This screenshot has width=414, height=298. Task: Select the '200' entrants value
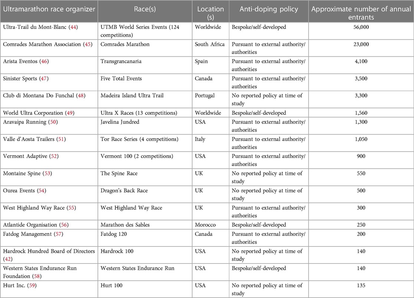click(361, 234)
